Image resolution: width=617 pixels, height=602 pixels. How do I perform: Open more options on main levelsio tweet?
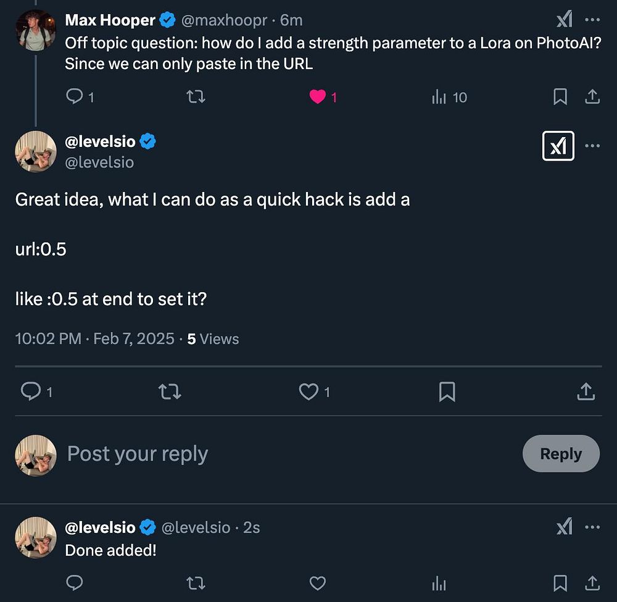[592, 146]
